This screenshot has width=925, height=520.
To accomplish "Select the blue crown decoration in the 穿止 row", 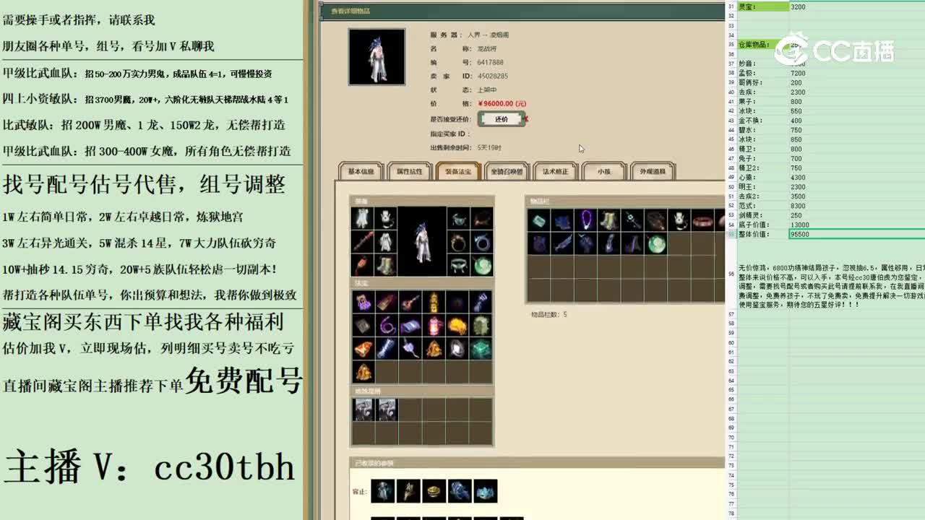I will (x=486, y=491).
